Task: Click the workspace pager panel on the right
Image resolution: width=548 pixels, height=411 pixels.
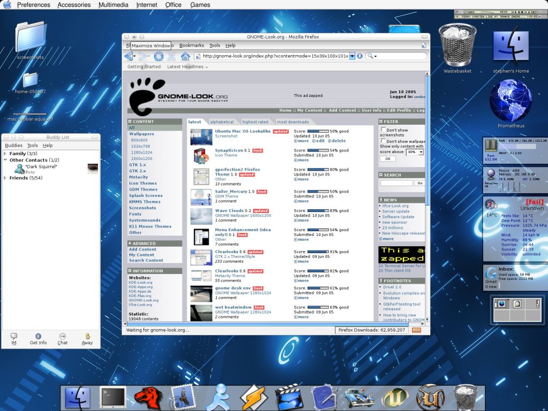Action: pos(517,309)
